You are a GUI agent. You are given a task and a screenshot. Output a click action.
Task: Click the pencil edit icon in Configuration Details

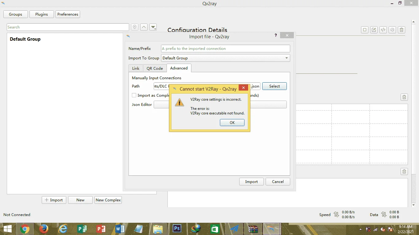[x=374, y=30]
